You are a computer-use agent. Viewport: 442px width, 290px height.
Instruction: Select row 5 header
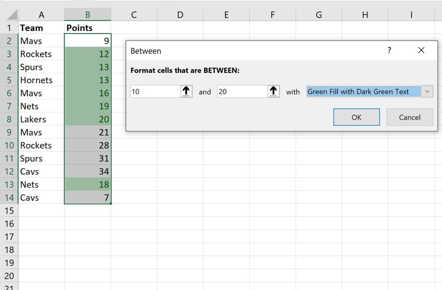pos(9,80)
